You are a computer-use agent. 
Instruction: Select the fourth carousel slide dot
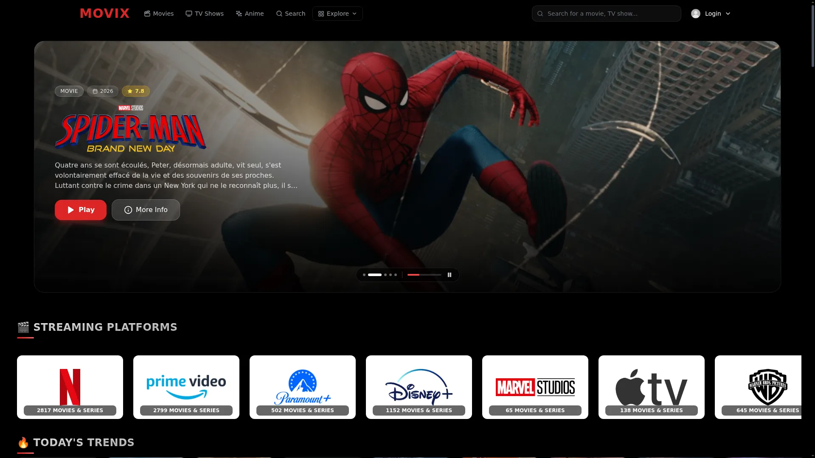point(391,275)
